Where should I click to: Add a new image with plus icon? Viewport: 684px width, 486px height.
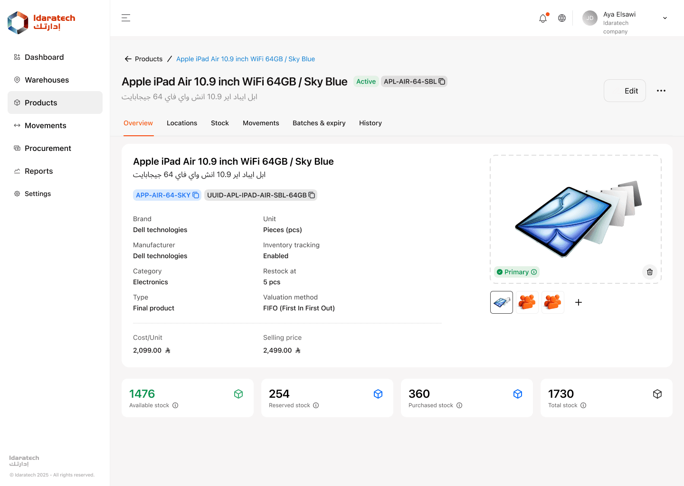click(579, 302)
